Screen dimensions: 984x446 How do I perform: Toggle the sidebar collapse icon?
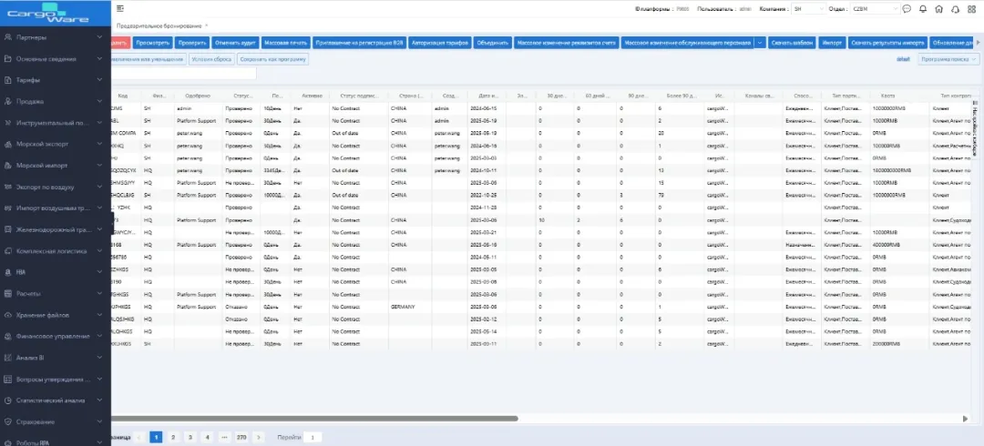[x=120, y=8]
